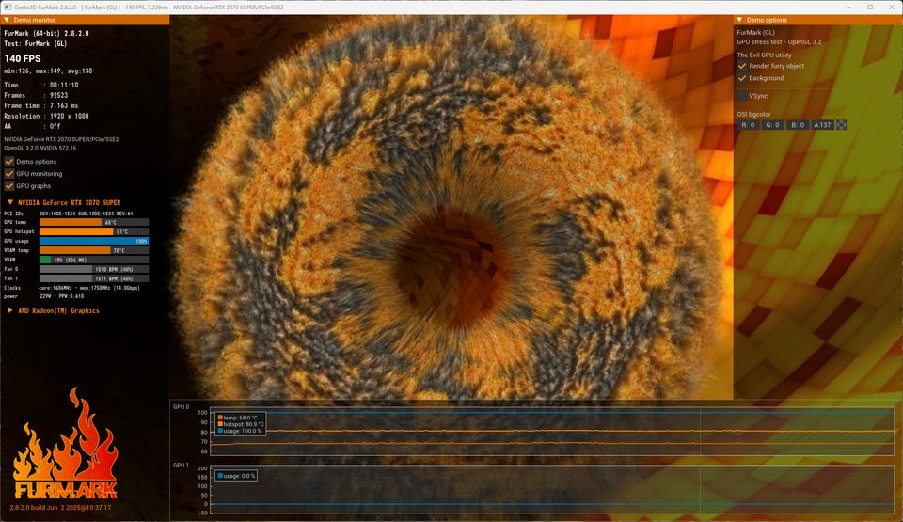Click the power '229W - PPW:0.610' line

[x=62, y=296]
